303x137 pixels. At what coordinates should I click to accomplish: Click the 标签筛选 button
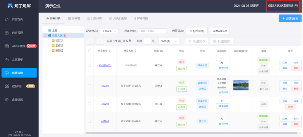(196, 31)
